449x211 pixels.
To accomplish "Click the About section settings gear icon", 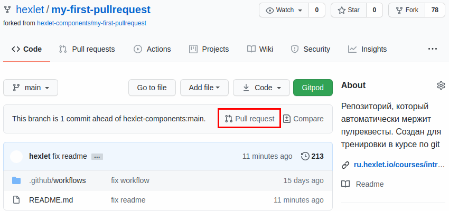I will tap(441, 85).
